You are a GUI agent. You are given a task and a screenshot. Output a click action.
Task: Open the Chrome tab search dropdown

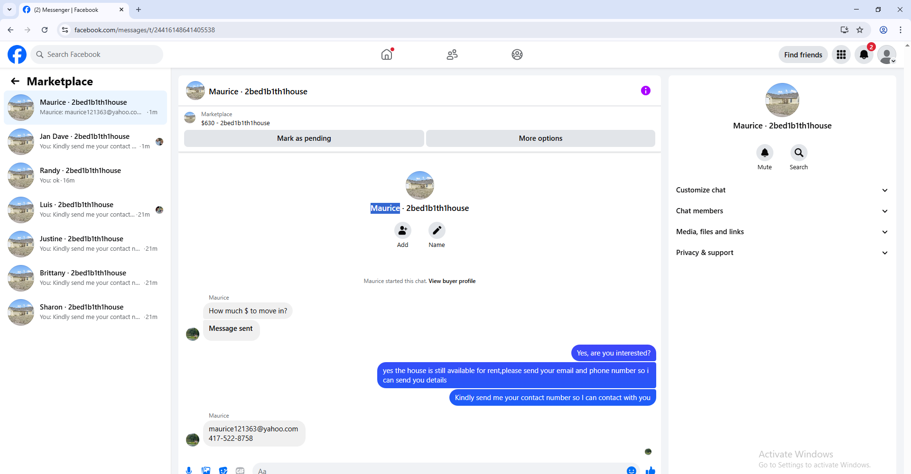point(9,9)
